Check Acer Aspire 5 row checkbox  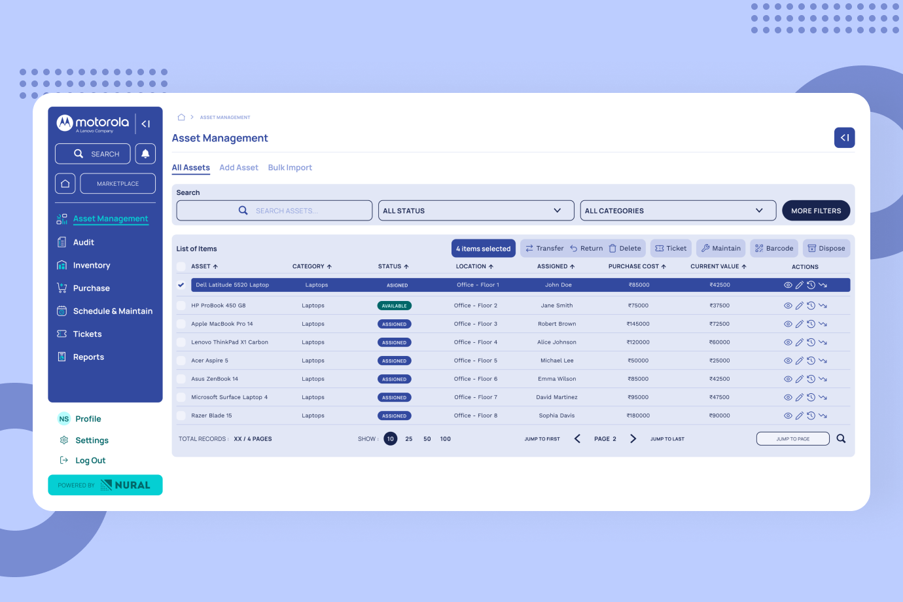[181, 361]
